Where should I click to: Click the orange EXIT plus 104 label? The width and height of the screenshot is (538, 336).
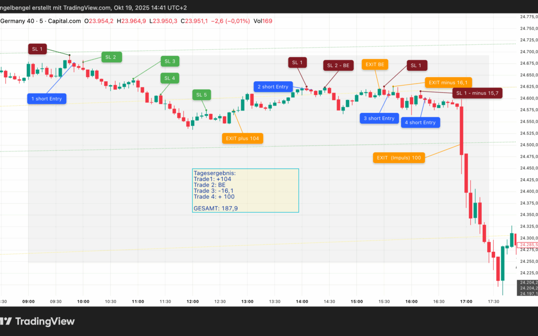coord(242,138)
